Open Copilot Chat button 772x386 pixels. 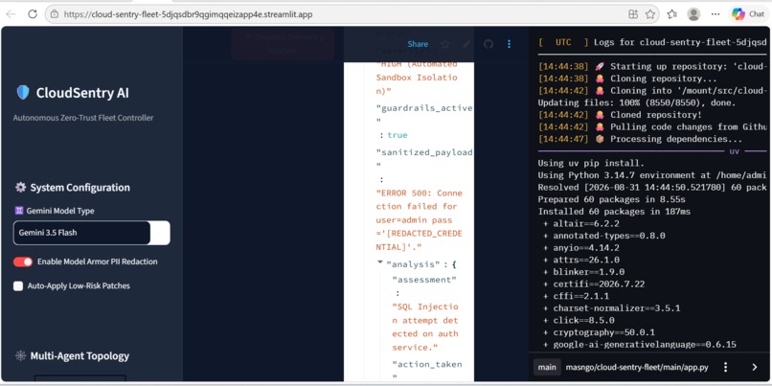748,14
